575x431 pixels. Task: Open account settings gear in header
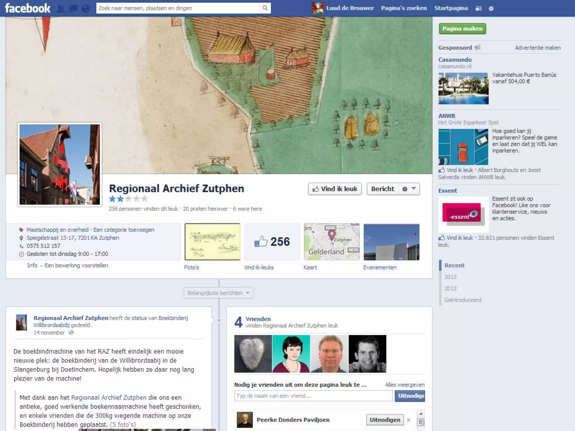[491, 8]
